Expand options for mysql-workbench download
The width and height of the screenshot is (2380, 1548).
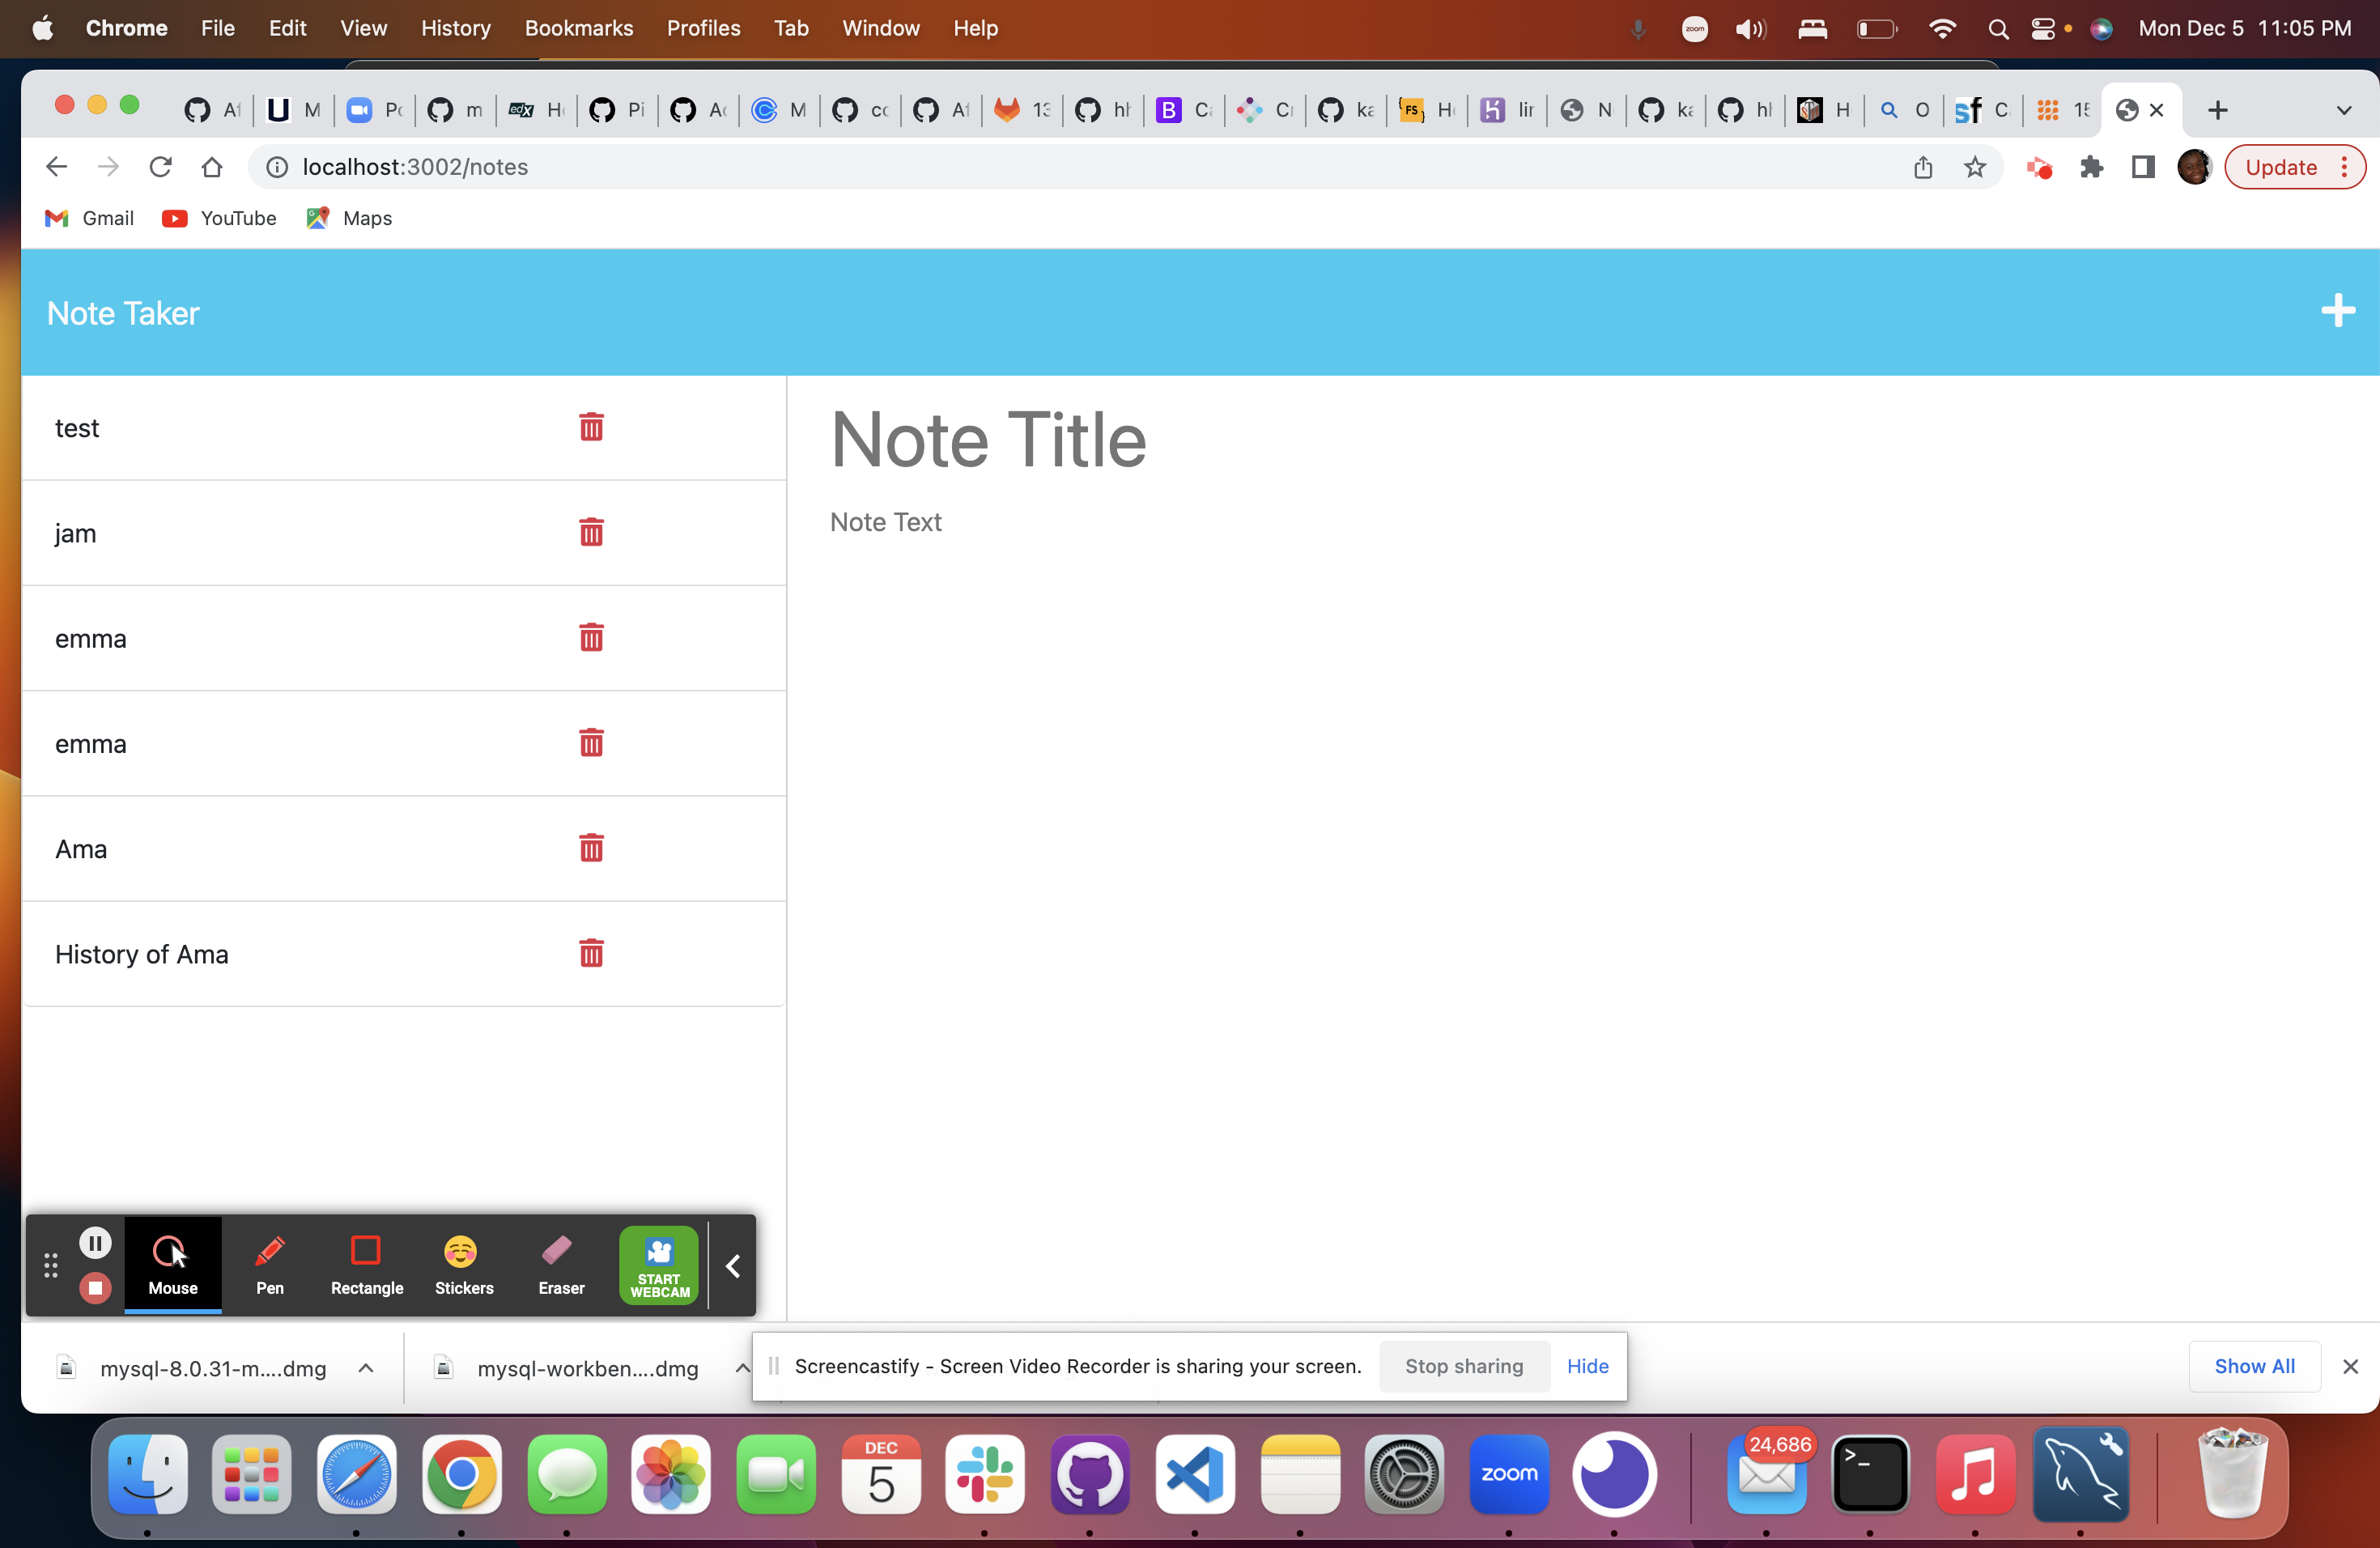pyautogui.click(x=741, y=1368)
